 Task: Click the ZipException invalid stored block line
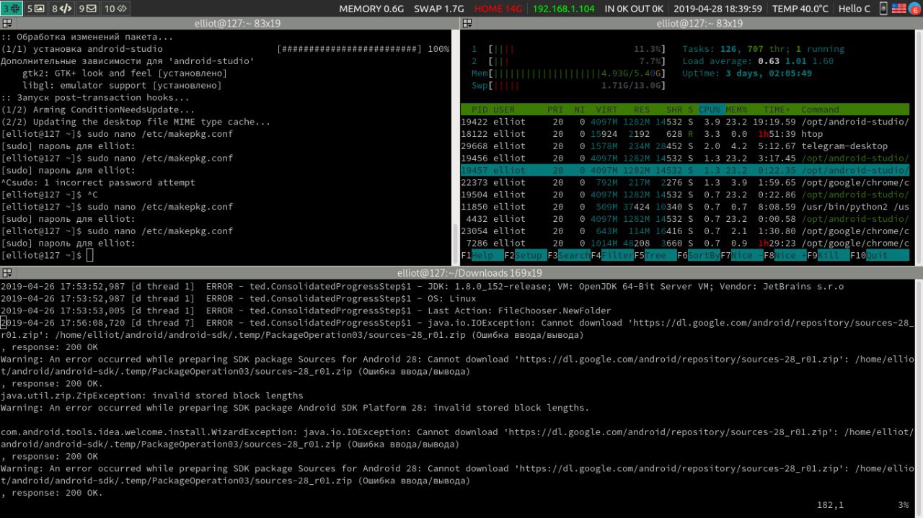click(x=152, y=396)
